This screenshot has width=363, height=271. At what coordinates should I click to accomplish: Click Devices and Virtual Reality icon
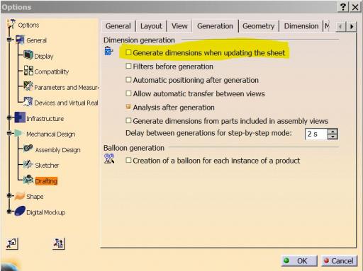(x=28, y=102)
